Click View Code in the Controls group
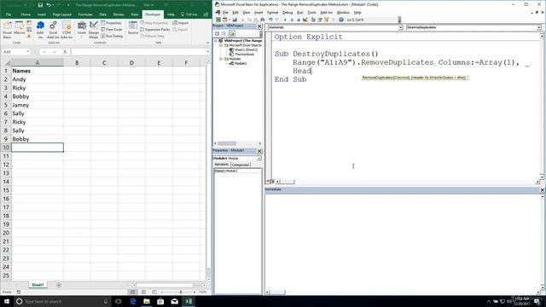 coord(112,30)
